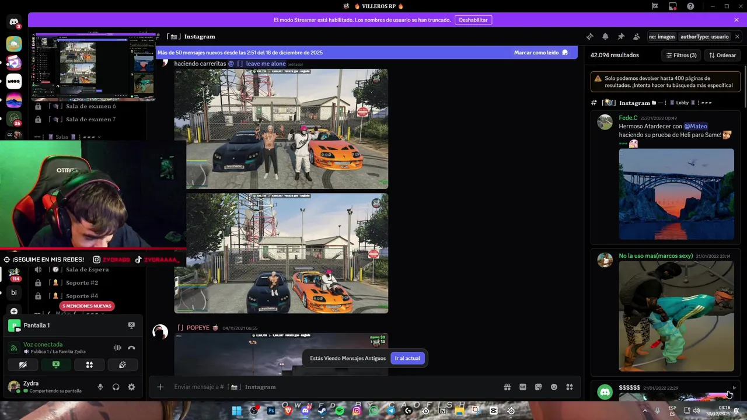
Task: Select Sala de examen 6 channel
Action: [x=87, y=106]
